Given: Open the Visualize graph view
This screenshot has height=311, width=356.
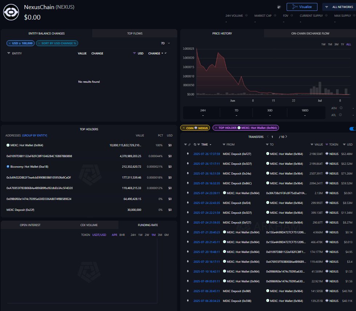Looking at the screenshot, I should pyautogui.click(x=302, y=7).
